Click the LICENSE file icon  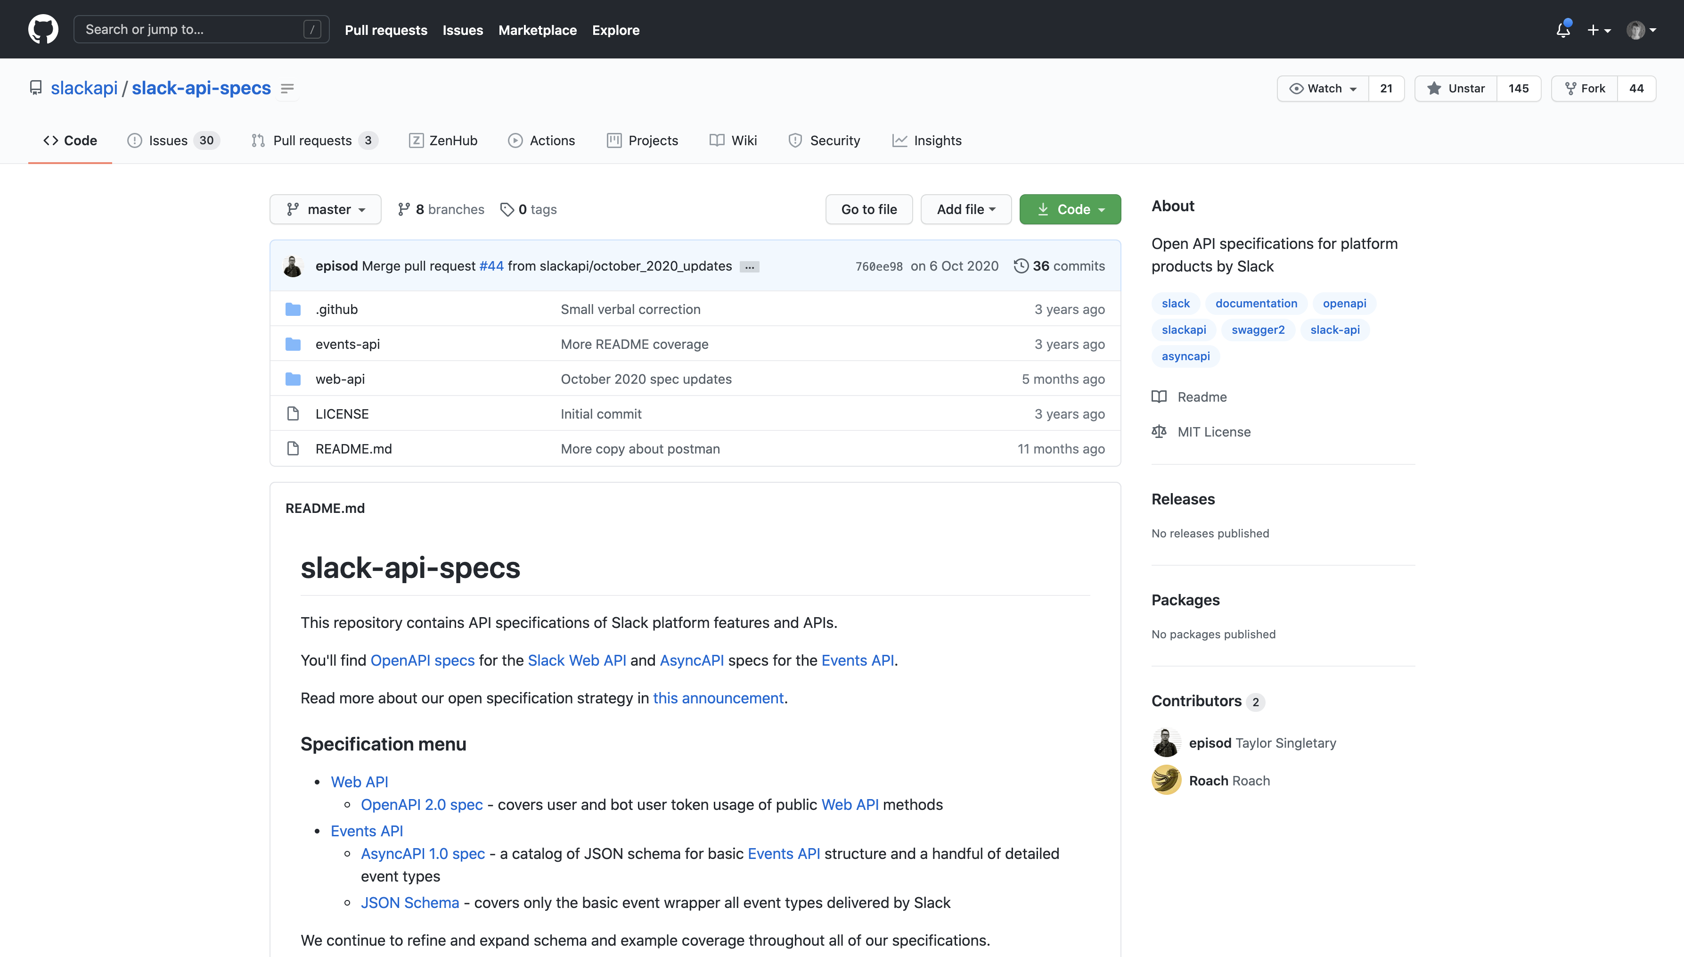[293, 414]
